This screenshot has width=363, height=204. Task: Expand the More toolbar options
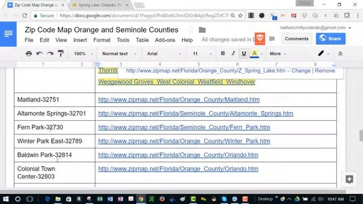point(277,54)
